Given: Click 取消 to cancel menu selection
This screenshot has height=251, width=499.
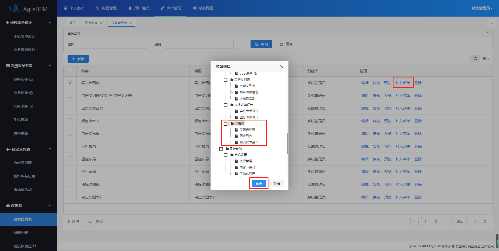Looking at the screenshot, I should (277, 184).
